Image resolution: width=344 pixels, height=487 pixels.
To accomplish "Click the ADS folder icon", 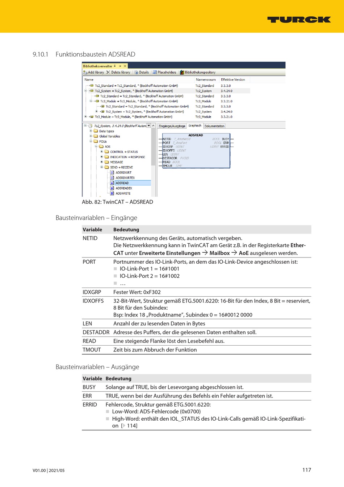I will coord(101,146).
